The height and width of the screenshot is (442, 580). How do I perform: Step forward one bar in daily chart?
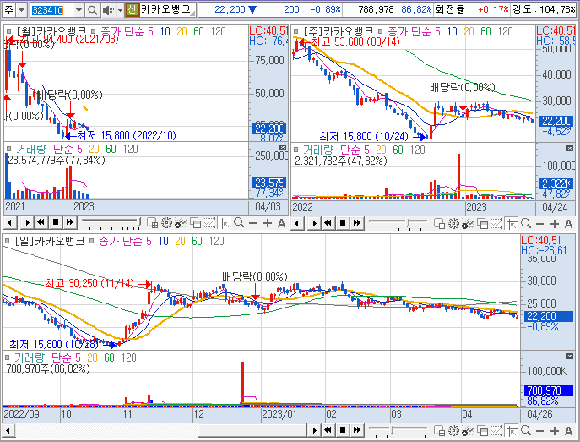(314, 430)
